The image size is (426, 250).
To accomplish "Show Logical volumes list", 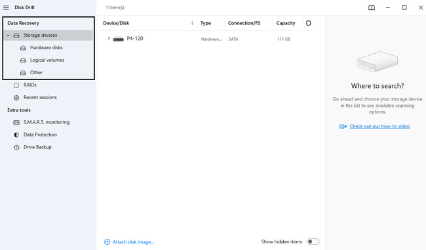I will tap(47, 60).
